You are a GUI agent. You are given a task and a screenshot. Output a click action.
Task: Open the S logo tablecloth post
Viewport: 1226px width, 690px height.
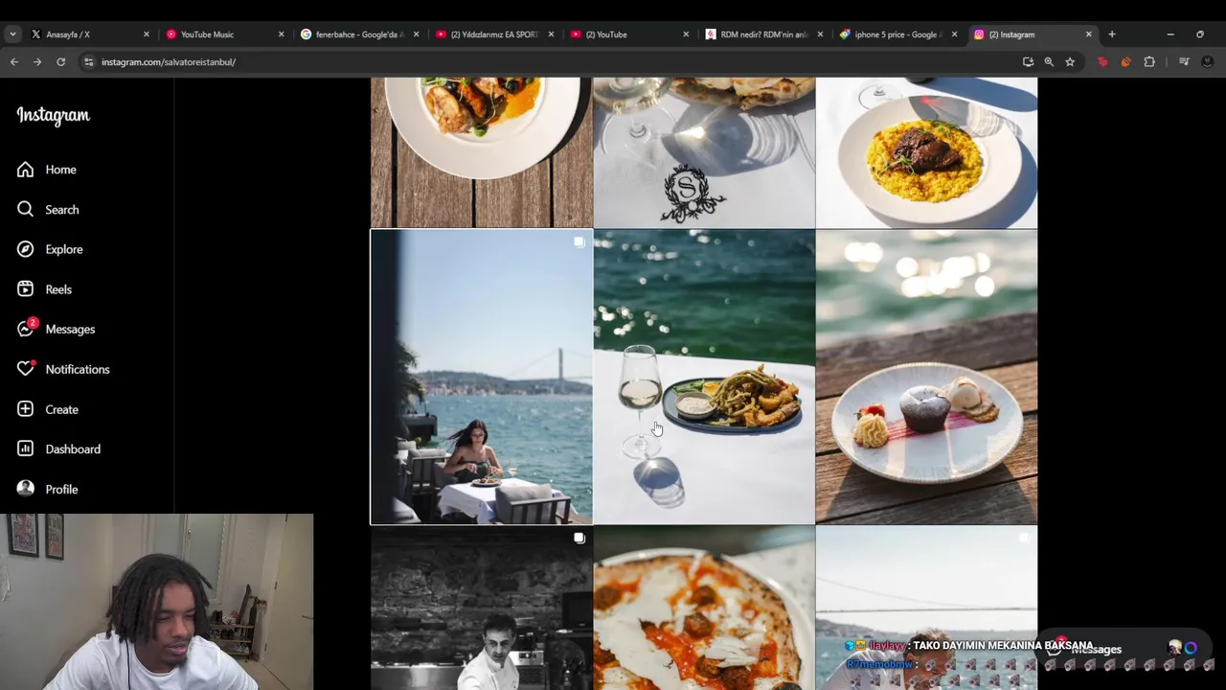point(704,152)
